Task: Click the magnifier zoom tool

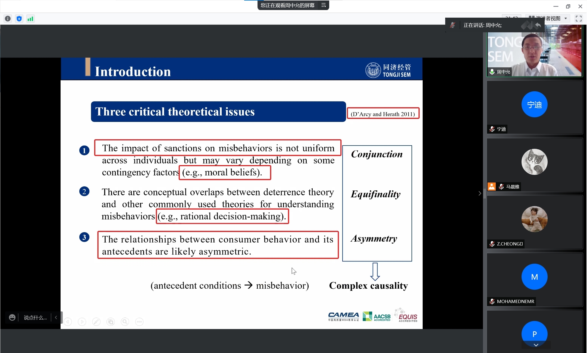Action: tap(125, 322)
